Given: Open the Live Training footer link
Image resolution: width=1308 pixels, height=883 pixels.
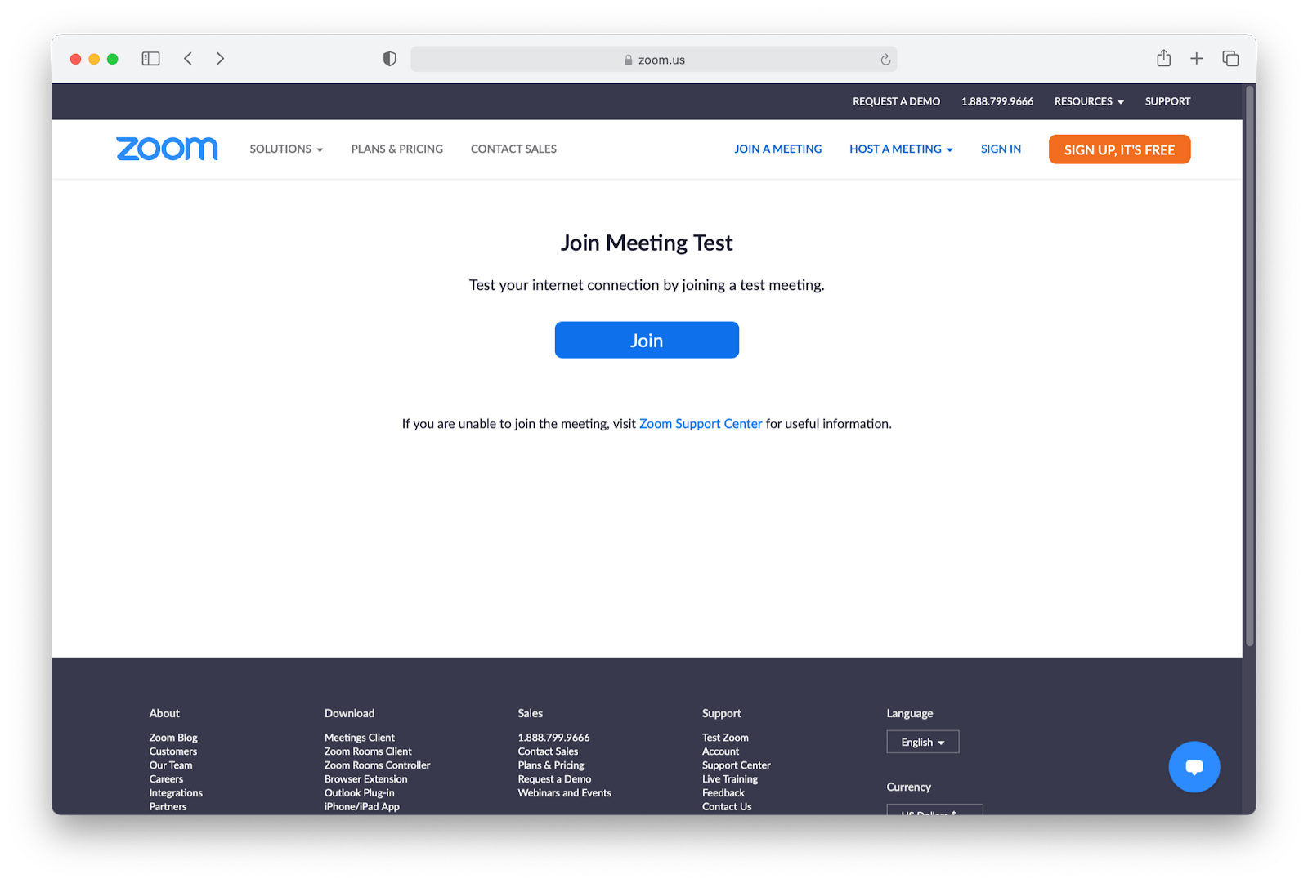Looking at the screenshot, I should coord(730,779).
